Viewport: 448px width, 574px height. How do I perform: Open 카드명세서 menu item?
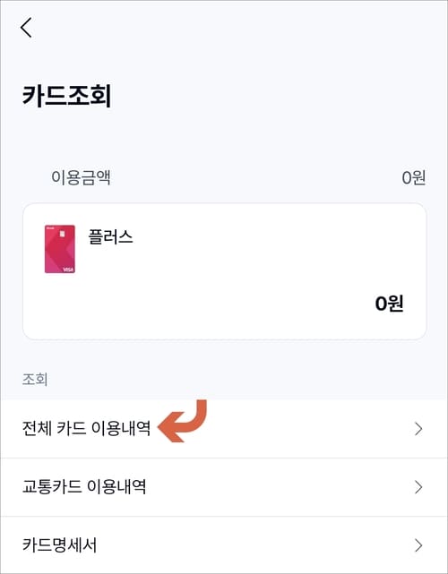[224, 545]
